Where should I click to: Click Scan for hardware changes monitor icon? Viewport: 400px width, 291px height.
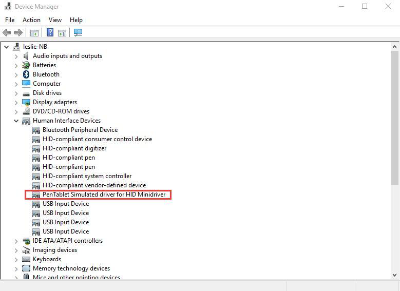[78, 32]
